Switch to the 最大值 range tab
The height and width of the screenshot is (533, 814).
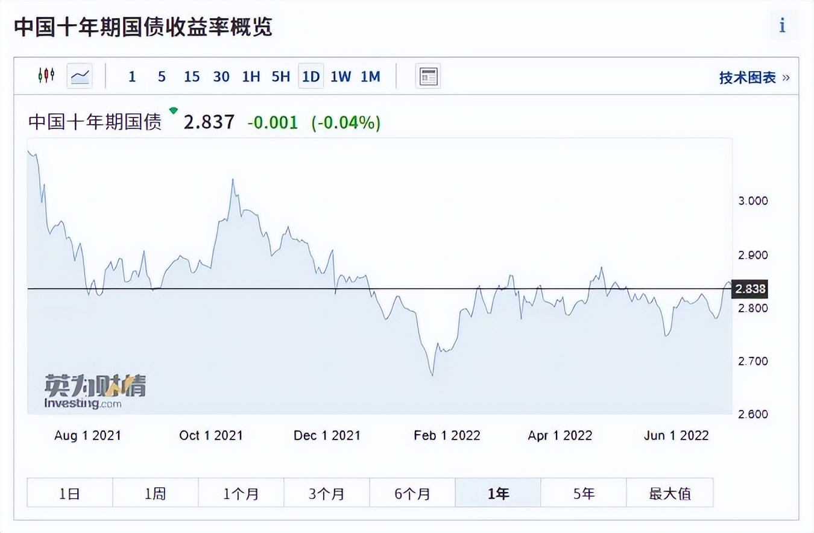(669, 493)
